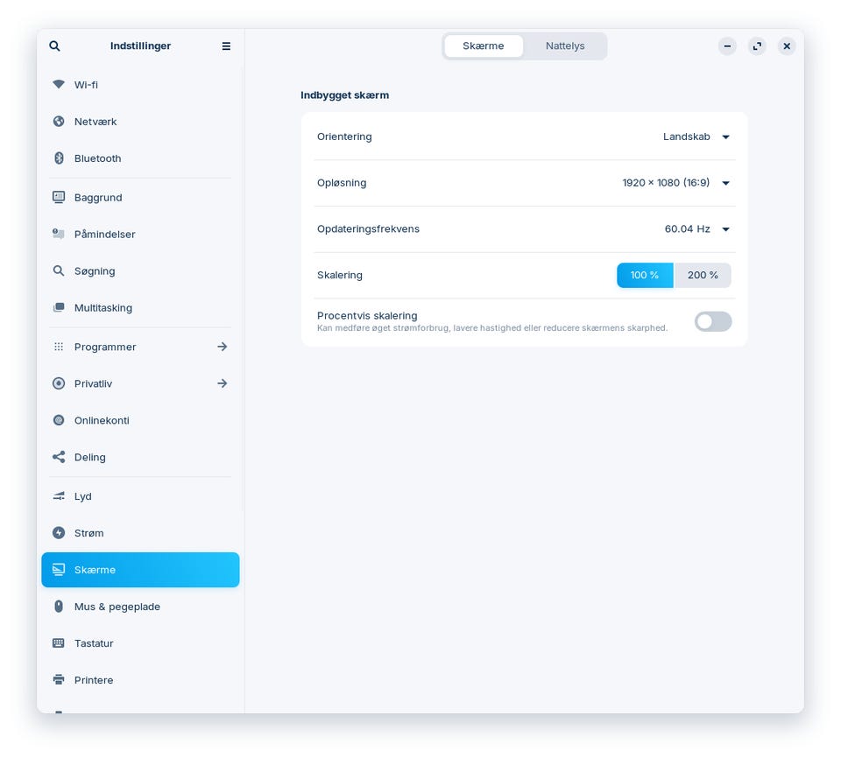Click the Søgning magnifier icon

pos(59,270)
